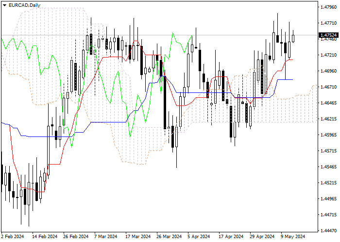Viewport: 340px width, 242px height.
Task: Select the EURCAD,Daily chart title
Action: [x=24, y=5]
